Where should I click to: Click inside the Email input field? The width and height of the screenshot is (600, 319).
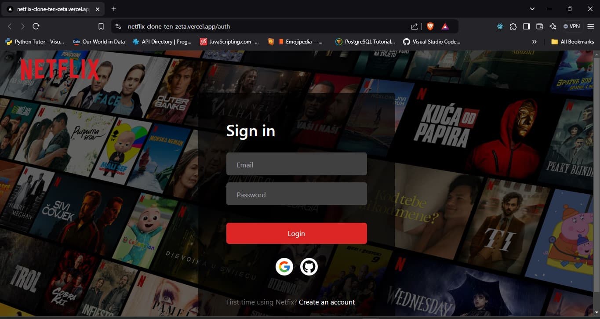[296, 164]
